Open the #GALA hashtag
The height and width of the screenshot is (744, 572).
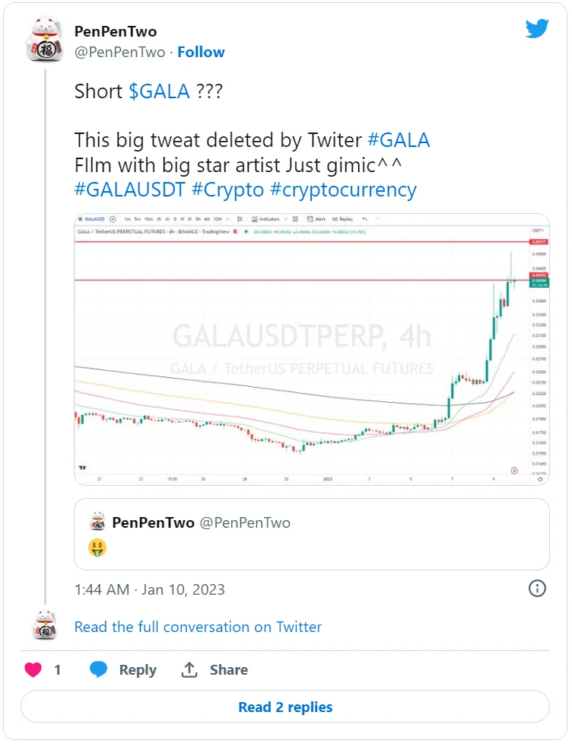click(398, 140)
